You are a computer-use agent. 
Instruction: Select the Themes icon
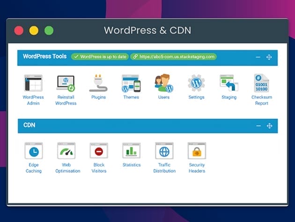pos(131,84)
